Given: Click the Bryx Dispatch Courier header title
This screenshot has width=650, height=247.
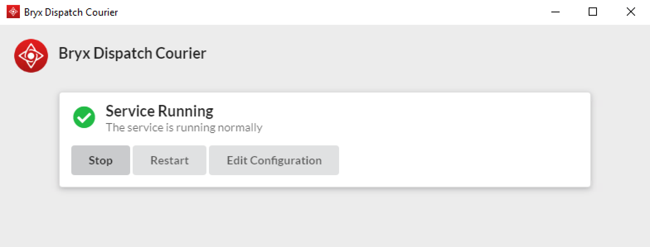Looking at the screenshot, I should (x=132, y=54).
